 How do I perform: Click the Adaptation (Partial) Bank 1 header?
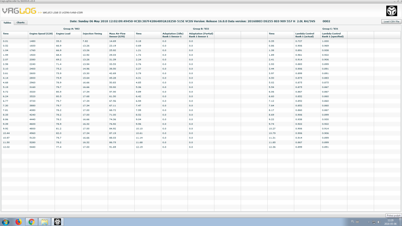tap(201, 35)
